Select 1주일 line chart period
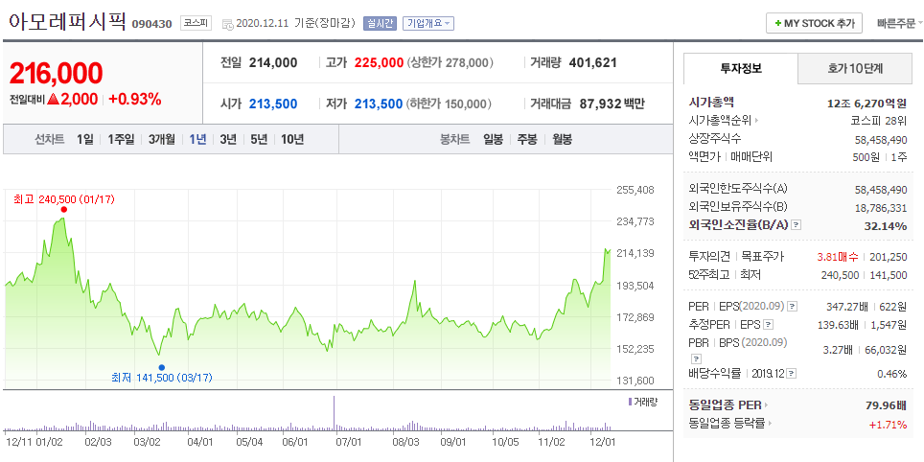 click(x=121, y=140)
